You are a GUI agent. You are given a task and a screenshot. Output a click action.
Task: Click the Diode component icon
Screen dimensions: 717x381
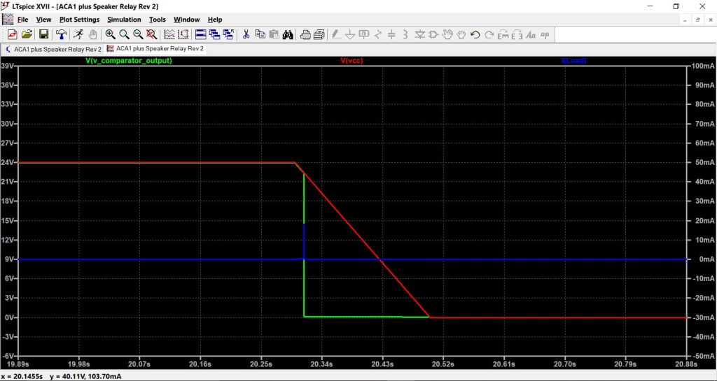[x=419, y=35]
